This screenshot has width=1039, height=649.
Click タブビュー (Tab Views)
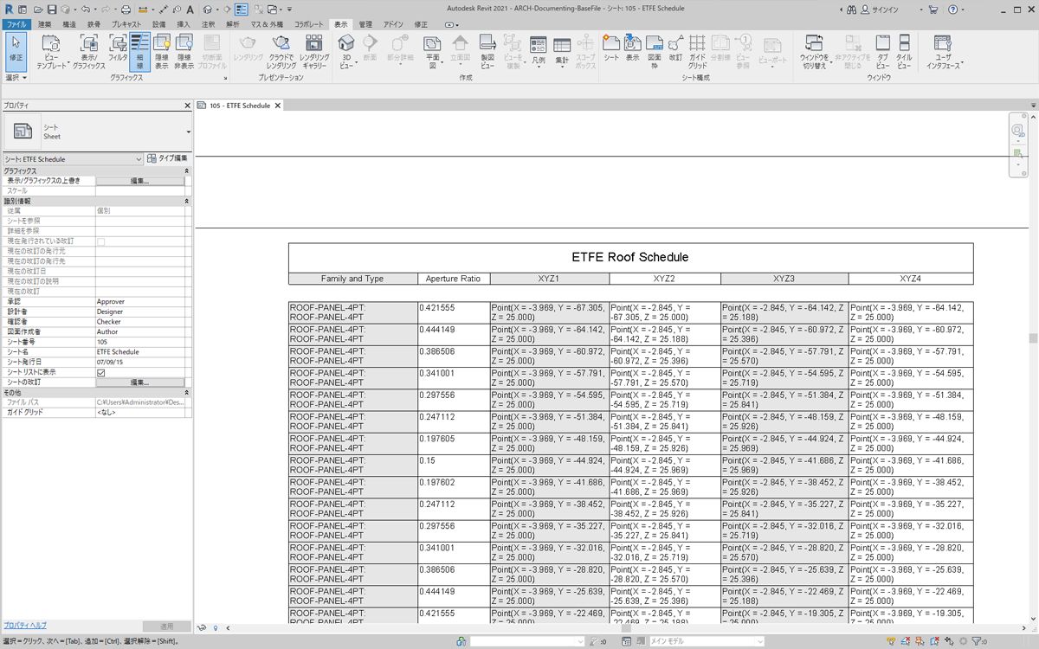[882, 52]
